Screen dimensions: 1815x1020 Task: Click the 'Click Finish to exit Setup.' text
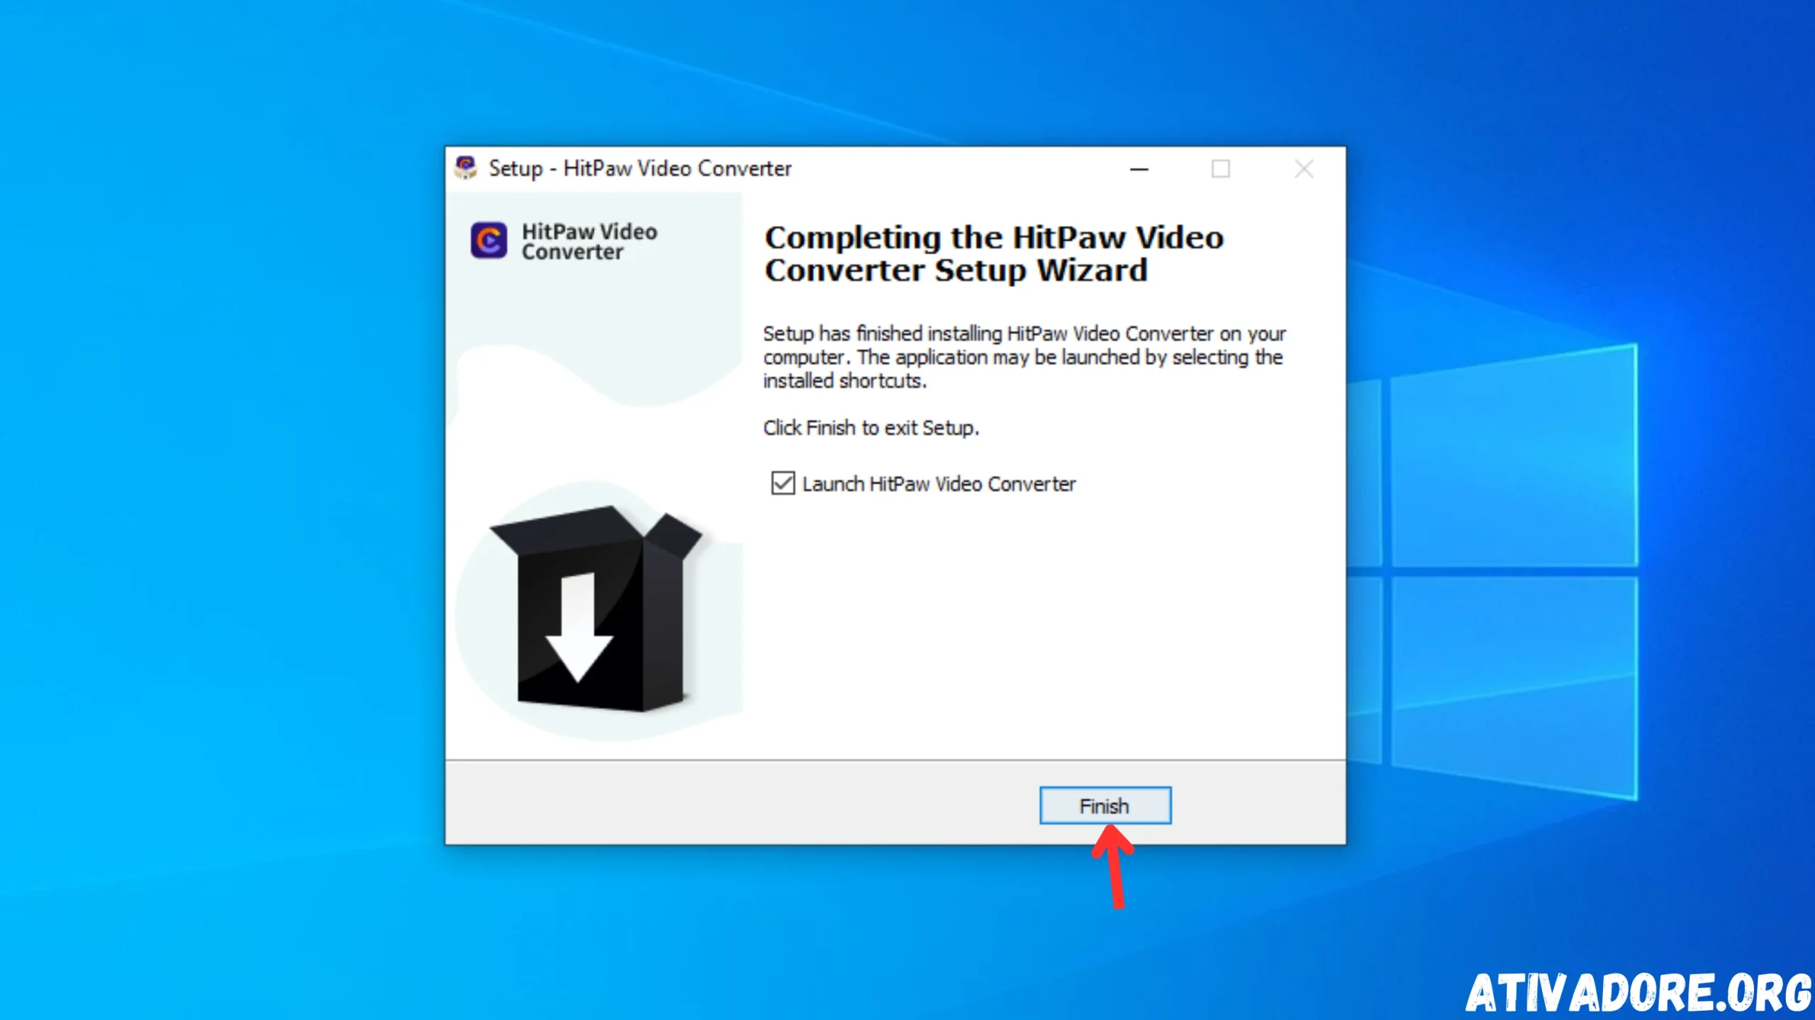click(x=871, y=428)
